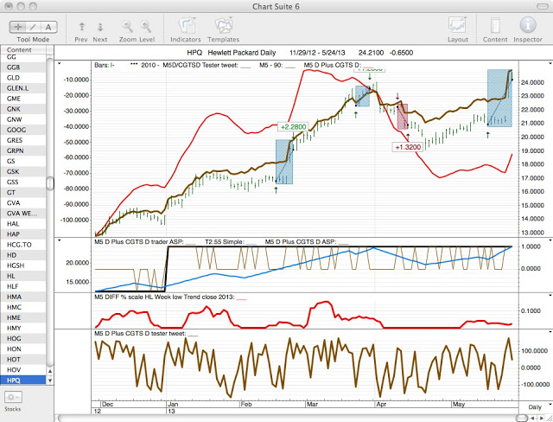553x422 pixels.
Task: Click the 11/29/12 - 5/24/13 date range
Action: [317, 53]
